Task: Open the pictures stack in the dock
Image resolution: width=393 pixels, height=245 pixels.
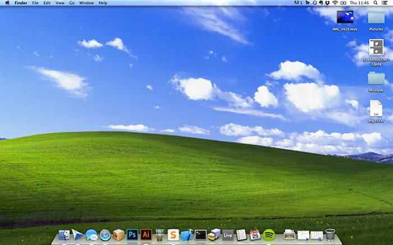Action: tap(289, 235)
